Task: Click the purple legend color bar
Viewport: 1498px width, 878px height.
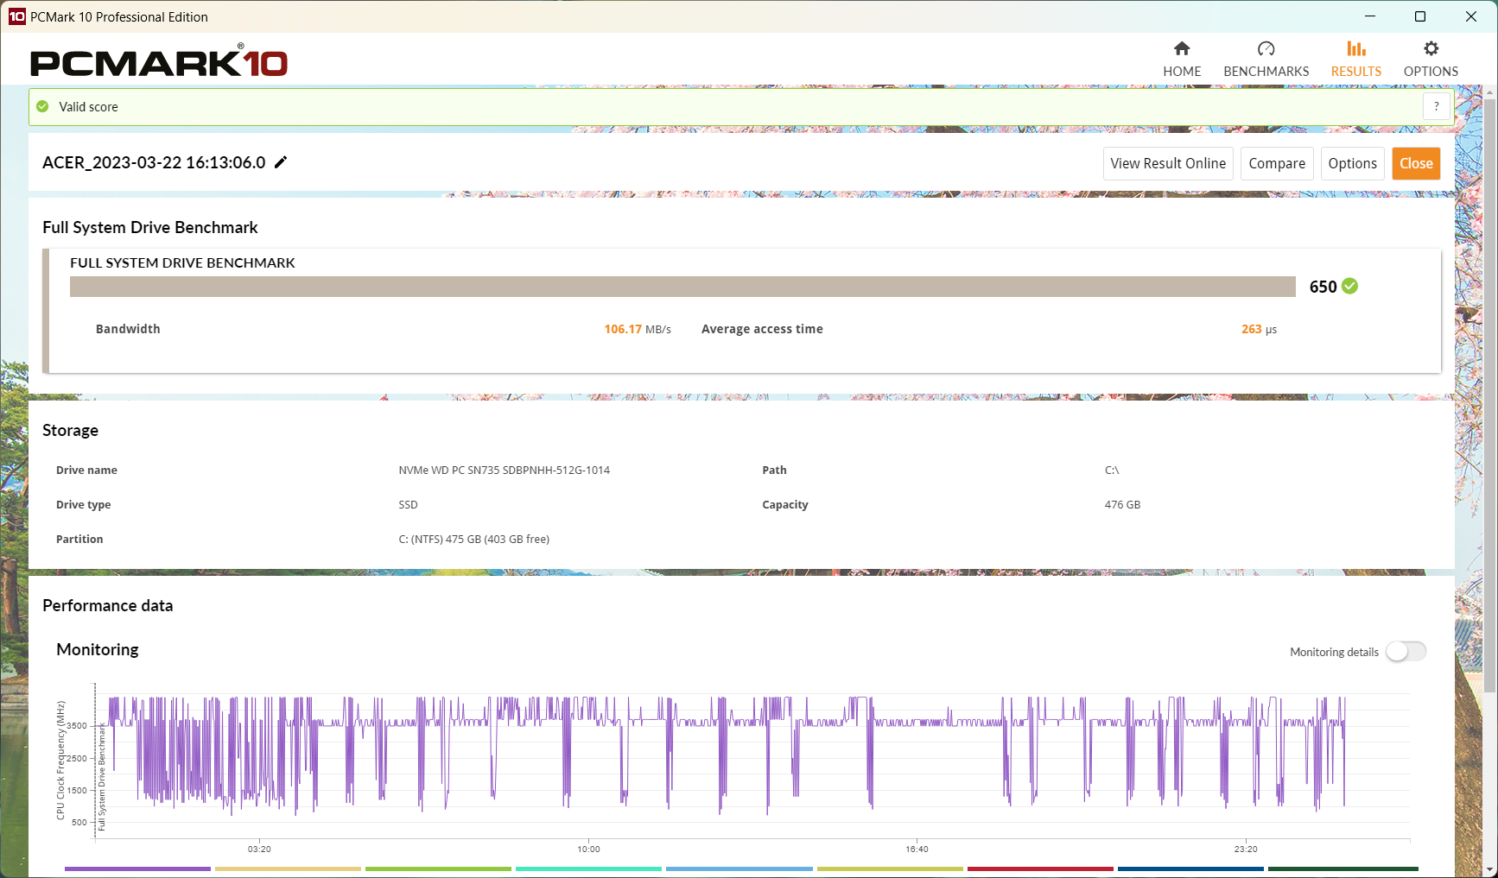Action: coord(137,869)
